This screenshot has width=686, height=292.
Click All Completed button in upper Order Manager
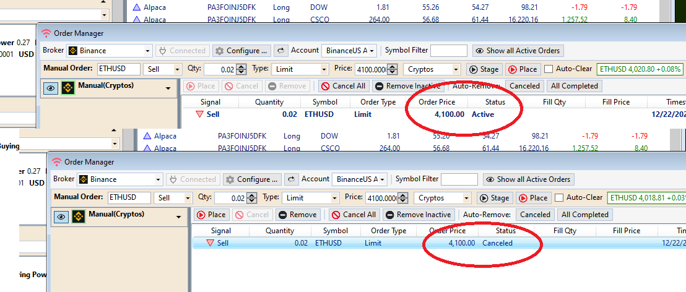click(574, 86)
